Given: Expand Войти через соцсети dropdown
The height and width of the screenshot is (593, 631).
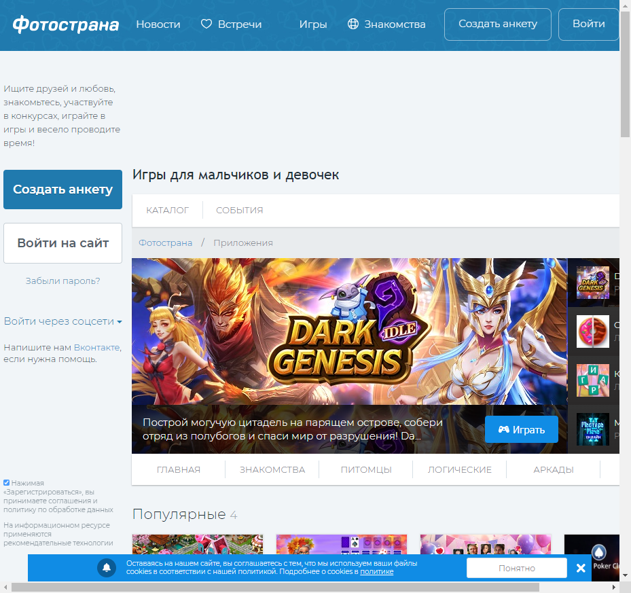Looking at the screenshot, I should click(62, 321).
